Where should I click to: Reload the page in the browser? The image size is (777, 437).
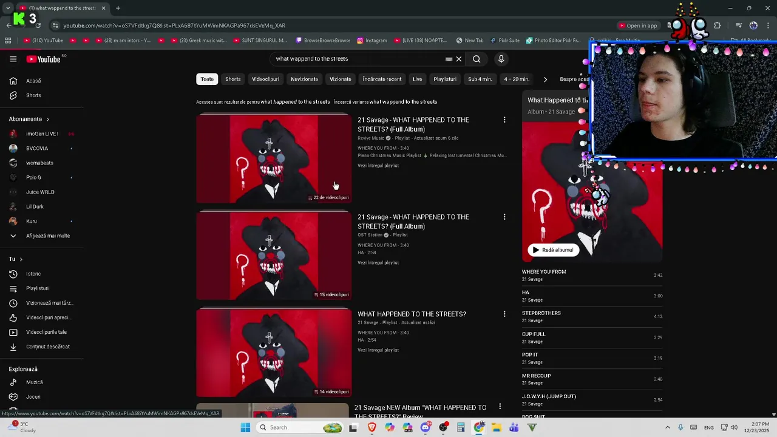coord(38,25)
